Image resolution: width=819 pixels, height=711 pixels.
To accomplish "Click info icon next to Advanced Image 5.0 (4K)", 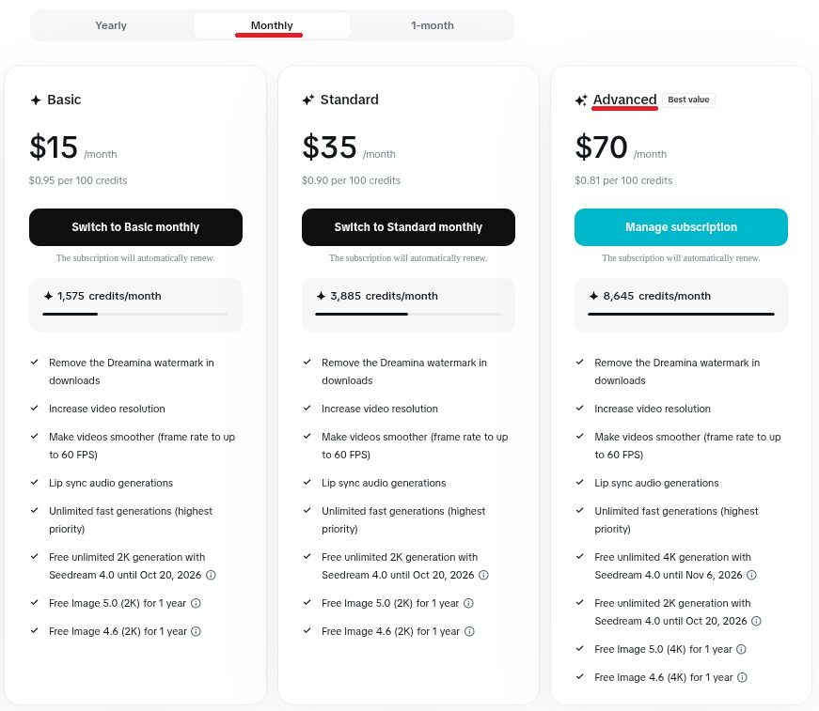I will [741, 649].
